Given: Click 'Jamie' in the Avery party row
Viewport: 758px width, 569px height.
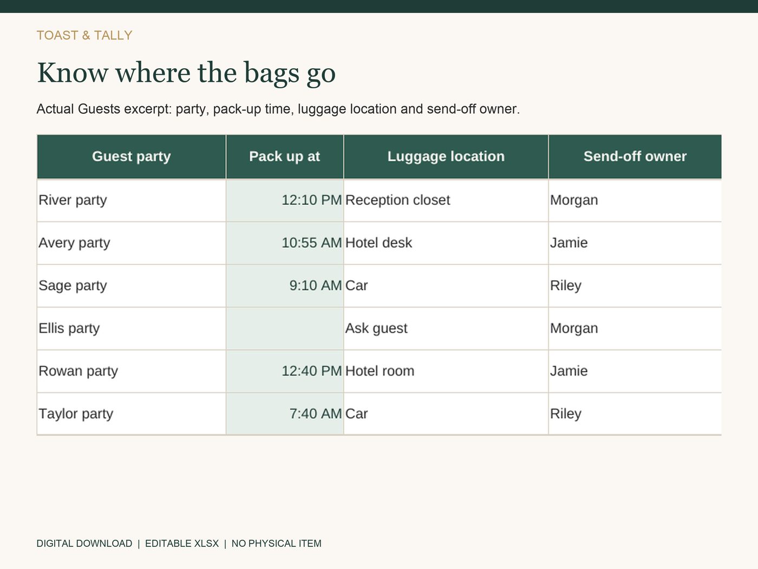Looking at the screenshot, I should pos(635,243).
